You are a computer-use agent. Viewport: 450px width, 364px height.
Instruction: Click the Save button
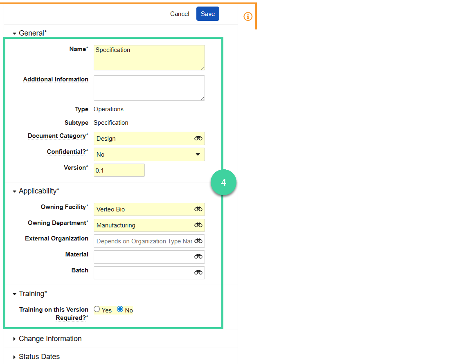207,13
